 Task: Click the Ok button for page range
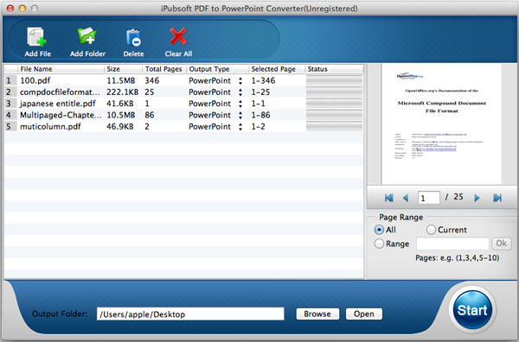pyautogui.click(x=501, y=244)
